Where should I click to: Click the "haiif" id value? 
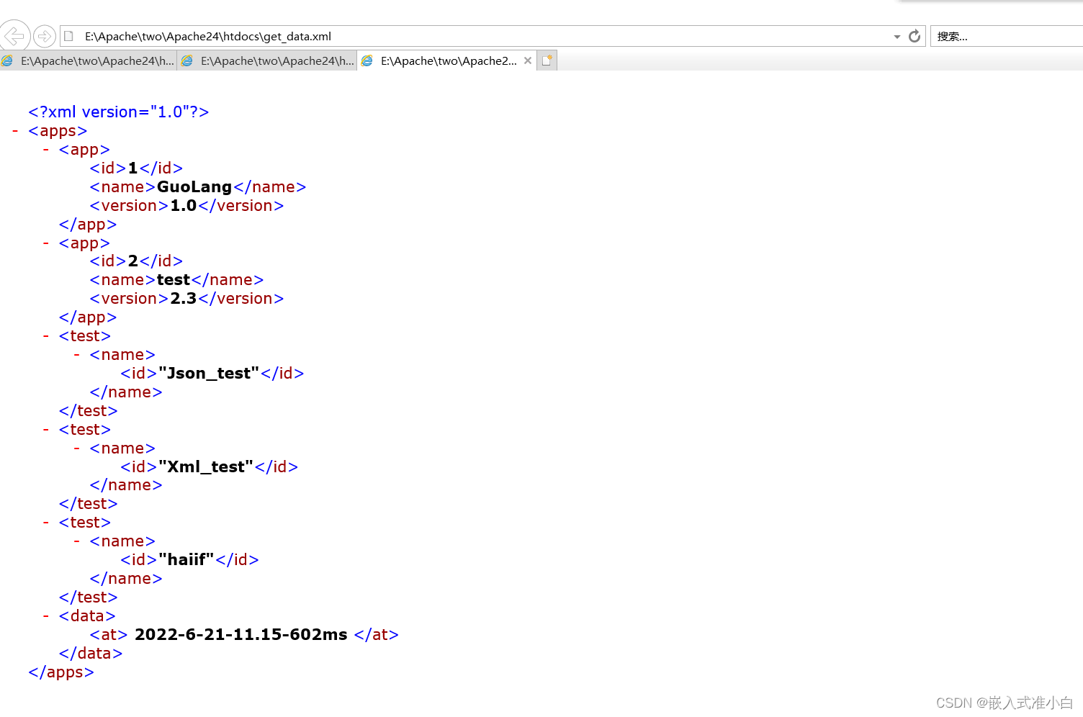coord(187,560)
